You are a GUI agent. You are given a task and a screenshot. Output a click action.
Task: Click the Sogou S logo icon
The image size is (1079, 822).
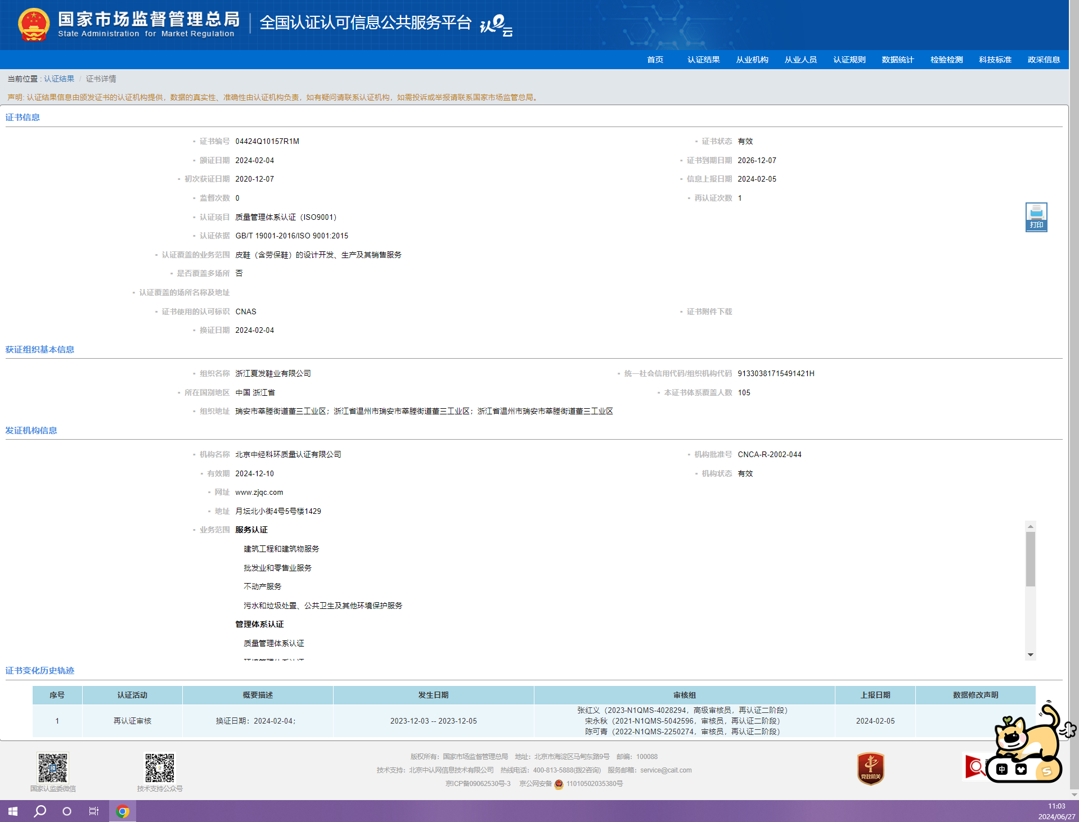(1046, 771)
